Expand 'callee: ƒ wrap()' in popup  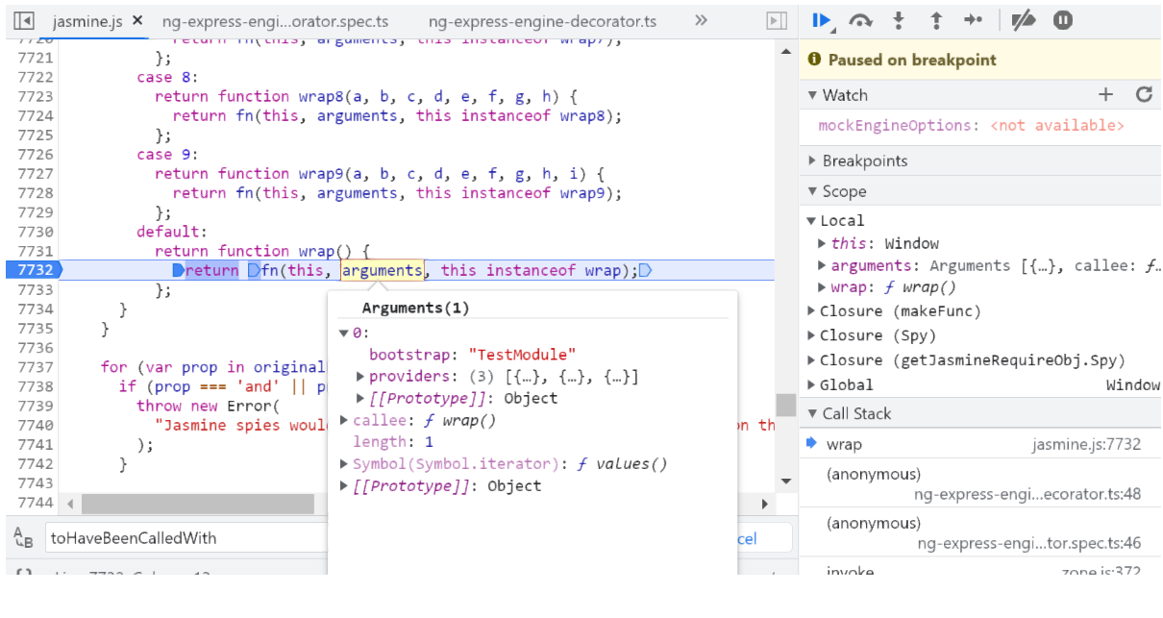point(344,421)
